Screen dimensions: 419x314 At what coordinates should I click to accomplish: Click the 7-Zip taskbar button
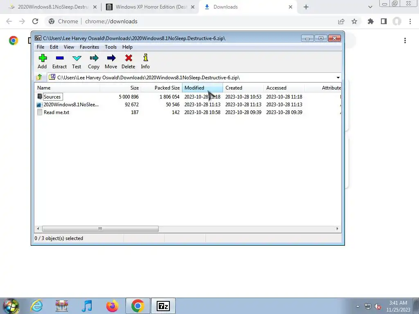click(x=163, y=306)
